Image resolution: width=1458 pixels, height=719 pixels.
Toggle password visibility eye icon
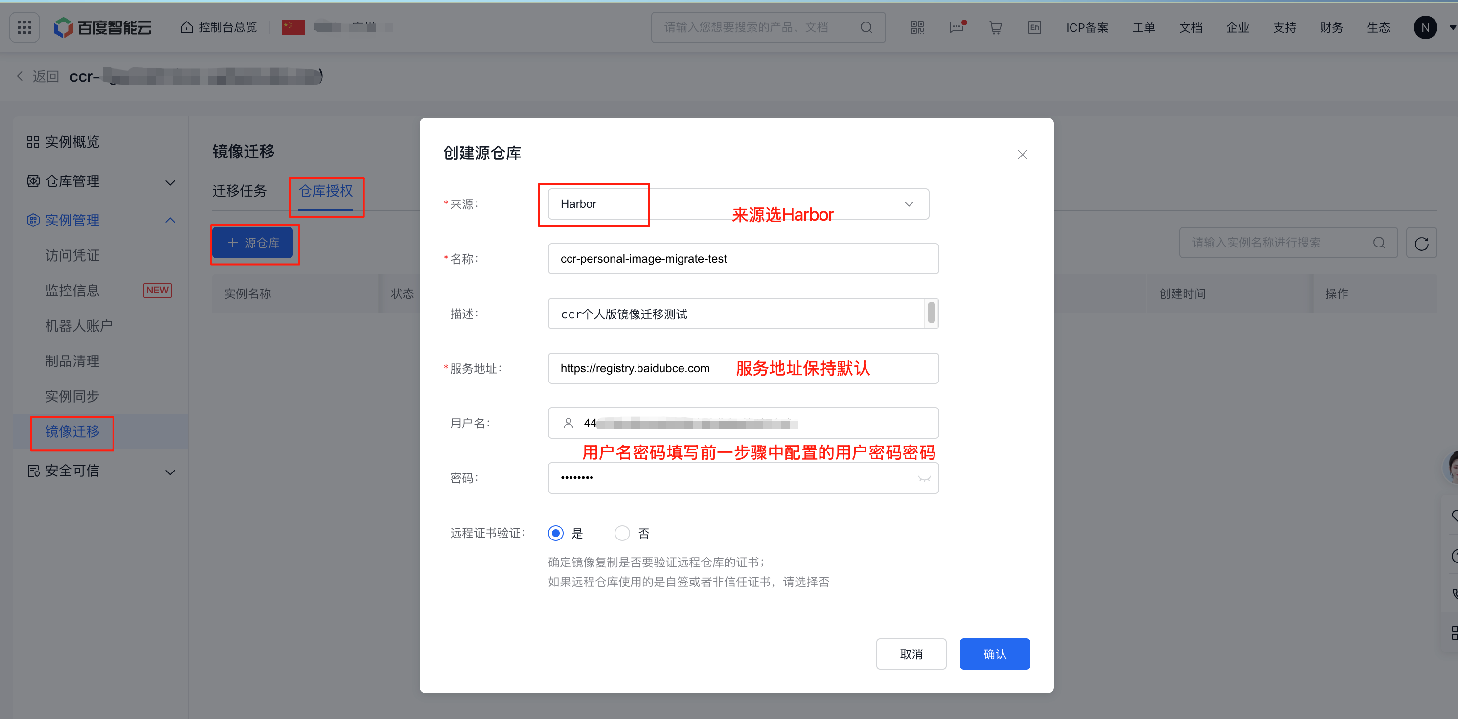(924, 478)
